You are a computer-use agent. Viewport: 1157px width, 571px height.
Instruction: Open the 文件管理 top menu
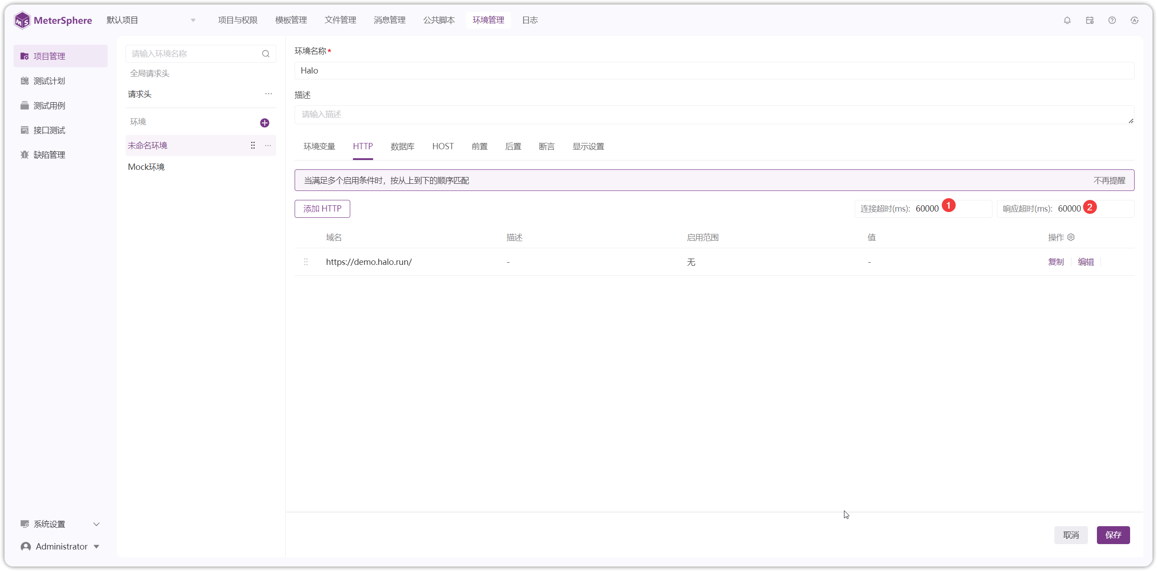tap(340, 20)
